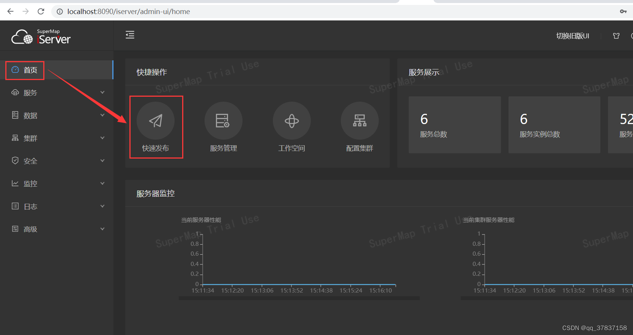633x335 pixels.
Task: Click the 集群 sidebar icon
Action: 15,138
